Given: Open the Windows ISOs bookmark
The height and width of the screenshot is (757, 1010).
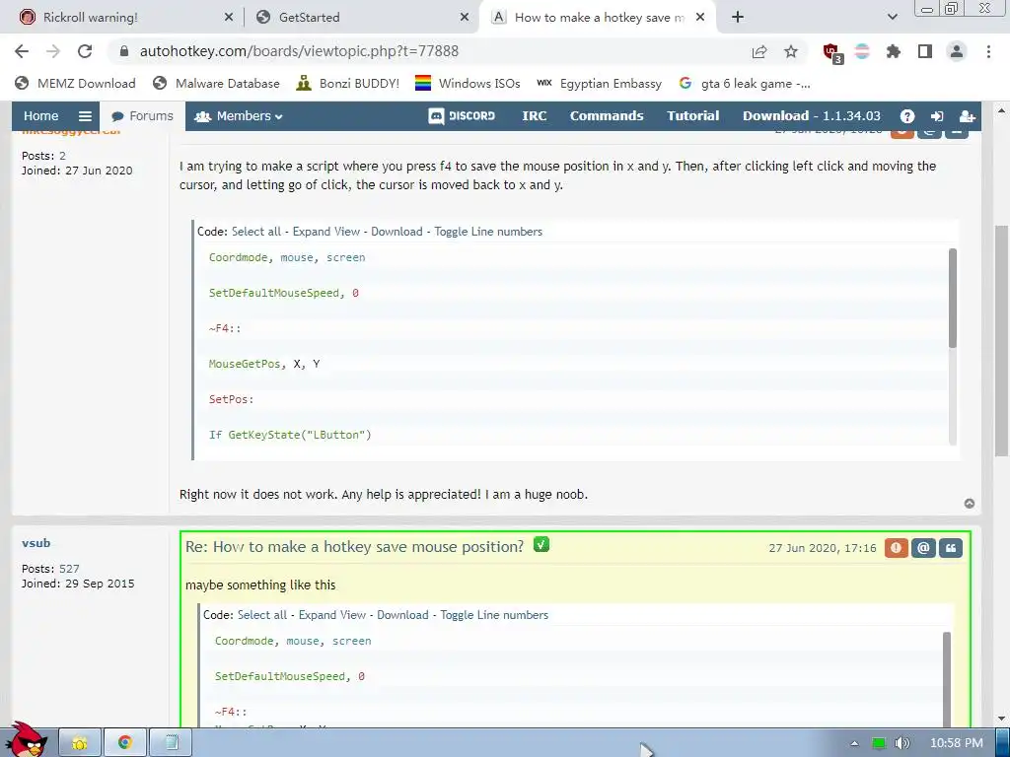Looking at the screenshot, I should coord(468,84).
